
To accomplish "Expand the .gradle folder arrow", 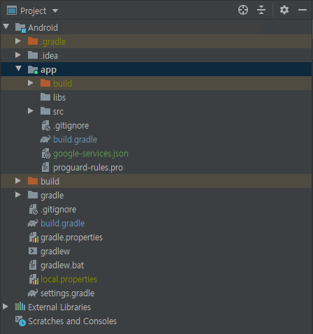I will pyautogui.click(x=18, y=41).
